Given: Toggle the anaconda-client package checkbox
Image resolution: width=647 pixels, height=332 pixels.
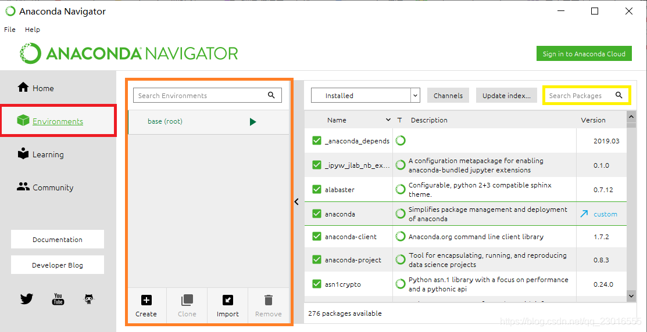Looking at the screenshot, I should tap(317, 237).
